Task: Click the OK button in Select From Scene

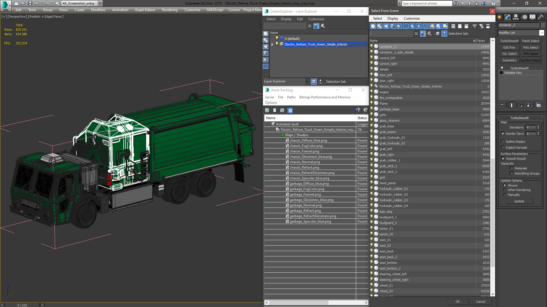Action: coord(458,302)
